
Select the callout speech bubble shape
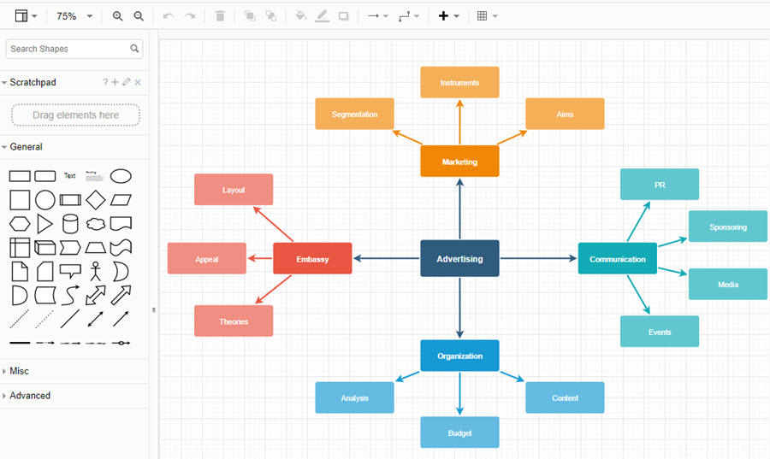point(70,271)
